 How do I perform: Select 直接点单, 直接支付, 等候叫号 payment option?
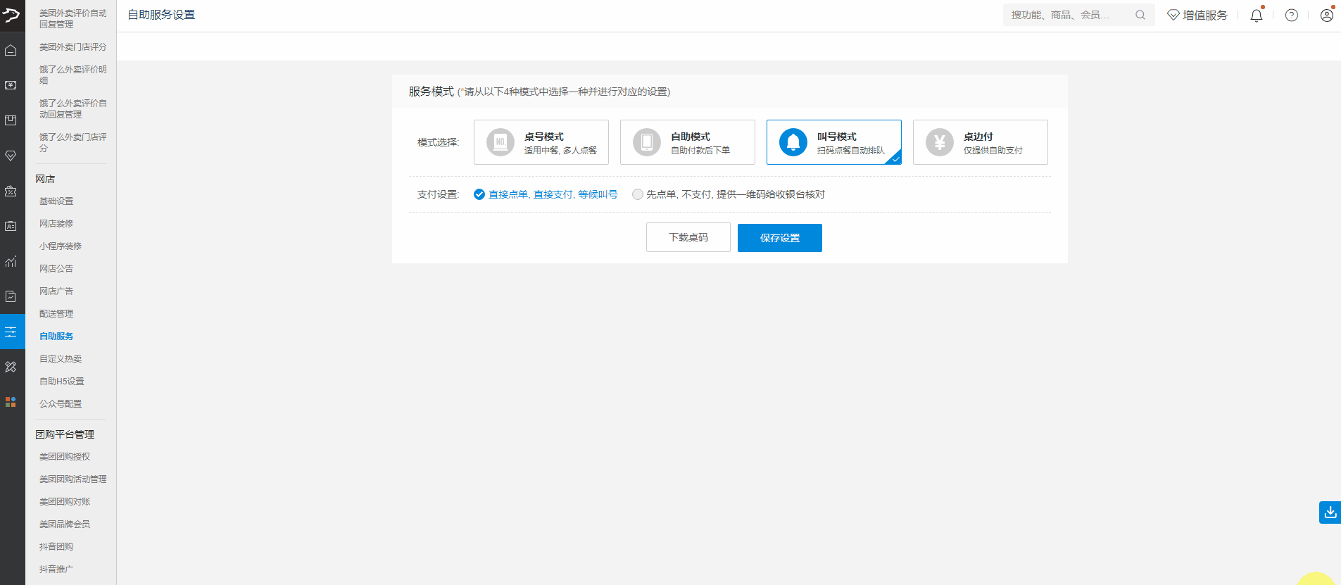tap(479, 194)
